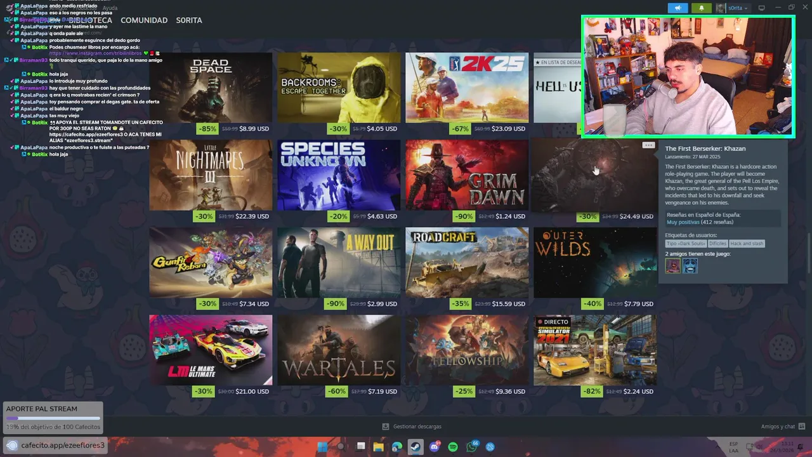Open Discord from taskbar

point(435,447)
